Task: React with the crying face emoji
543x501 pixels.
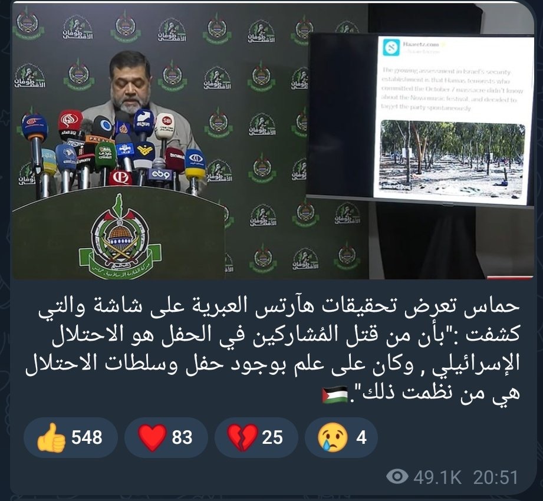Action: [341, 437]
